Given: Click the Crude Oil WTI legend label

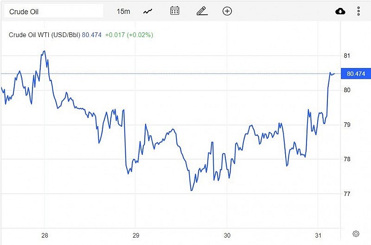Looking at the screenshot, I should pyautogui.click(x=45, y=35).
